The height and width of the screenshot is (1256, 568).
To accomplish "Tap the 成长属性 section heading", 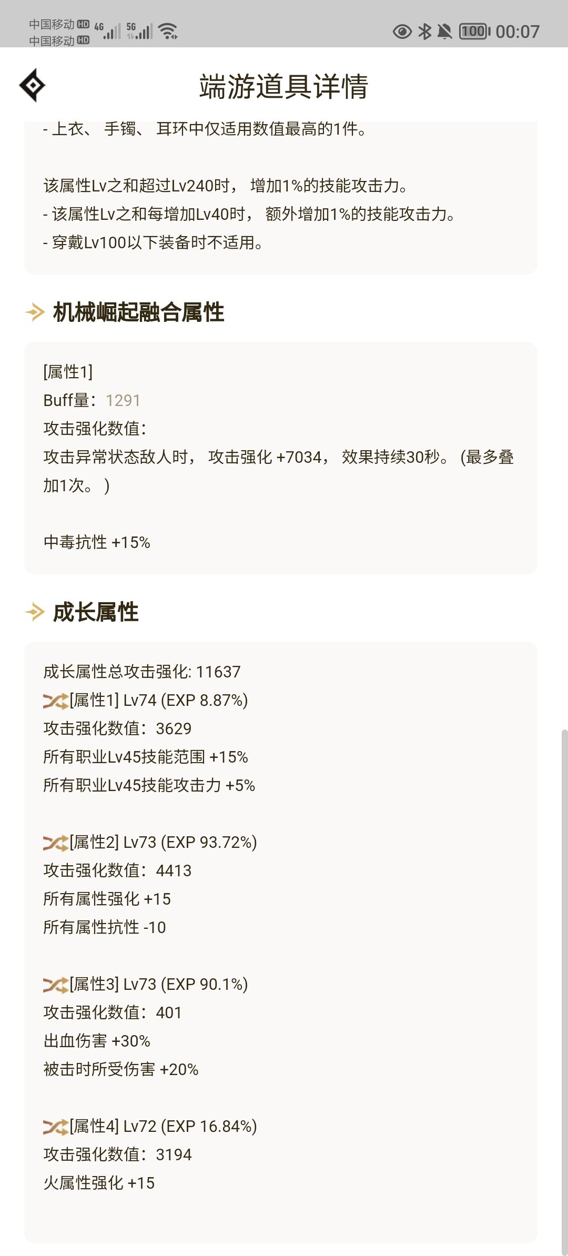I will click(x=96, y=612).
